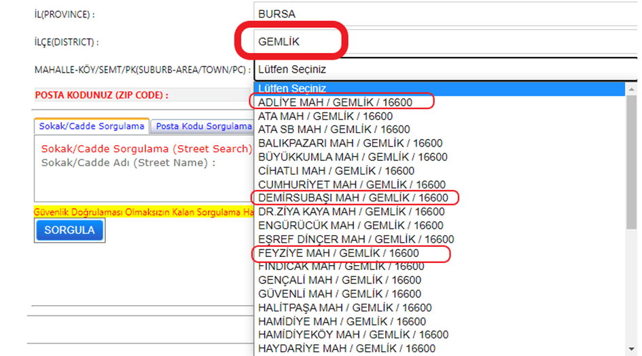
Task: Choose DR.ZİYA KAYA MAH option
Action: click(351, 212)
